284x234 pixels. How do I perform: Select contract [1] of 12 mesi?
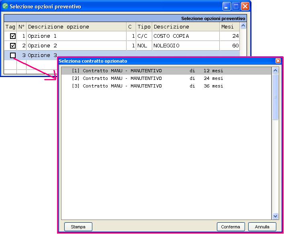click(166, 71)
